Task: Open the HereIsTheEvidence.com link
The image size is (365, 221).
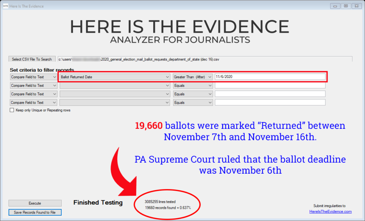Action: pos(330,211)
